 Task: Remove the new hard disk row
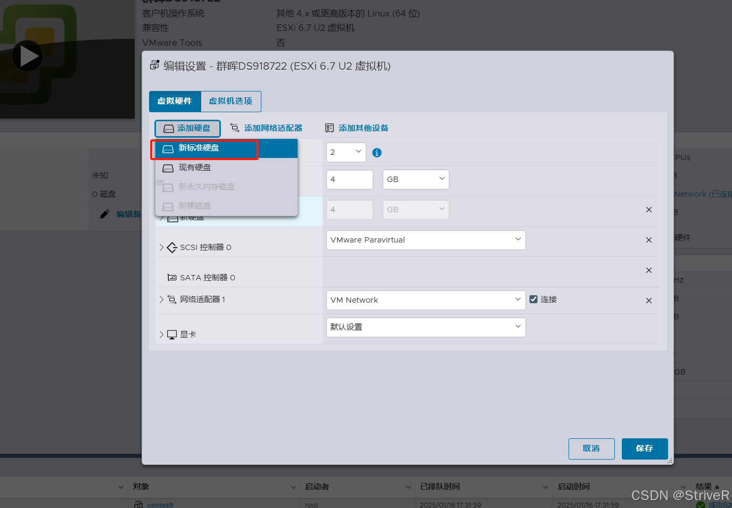(648, 210)
